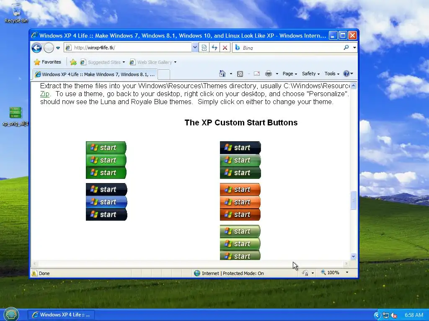Click the muted volume tray icon
Image resolution: width=429 pixels, height=321 pixels.
394,316
